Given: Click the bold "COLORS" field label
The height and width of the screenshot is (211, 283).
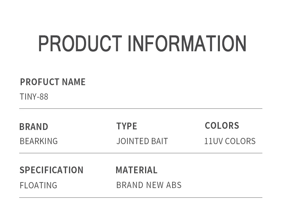Looking at the screenshot, I should [222, 126].
